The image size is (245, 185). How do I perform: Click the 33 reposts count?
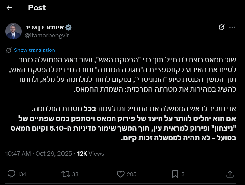pos(75,174)
